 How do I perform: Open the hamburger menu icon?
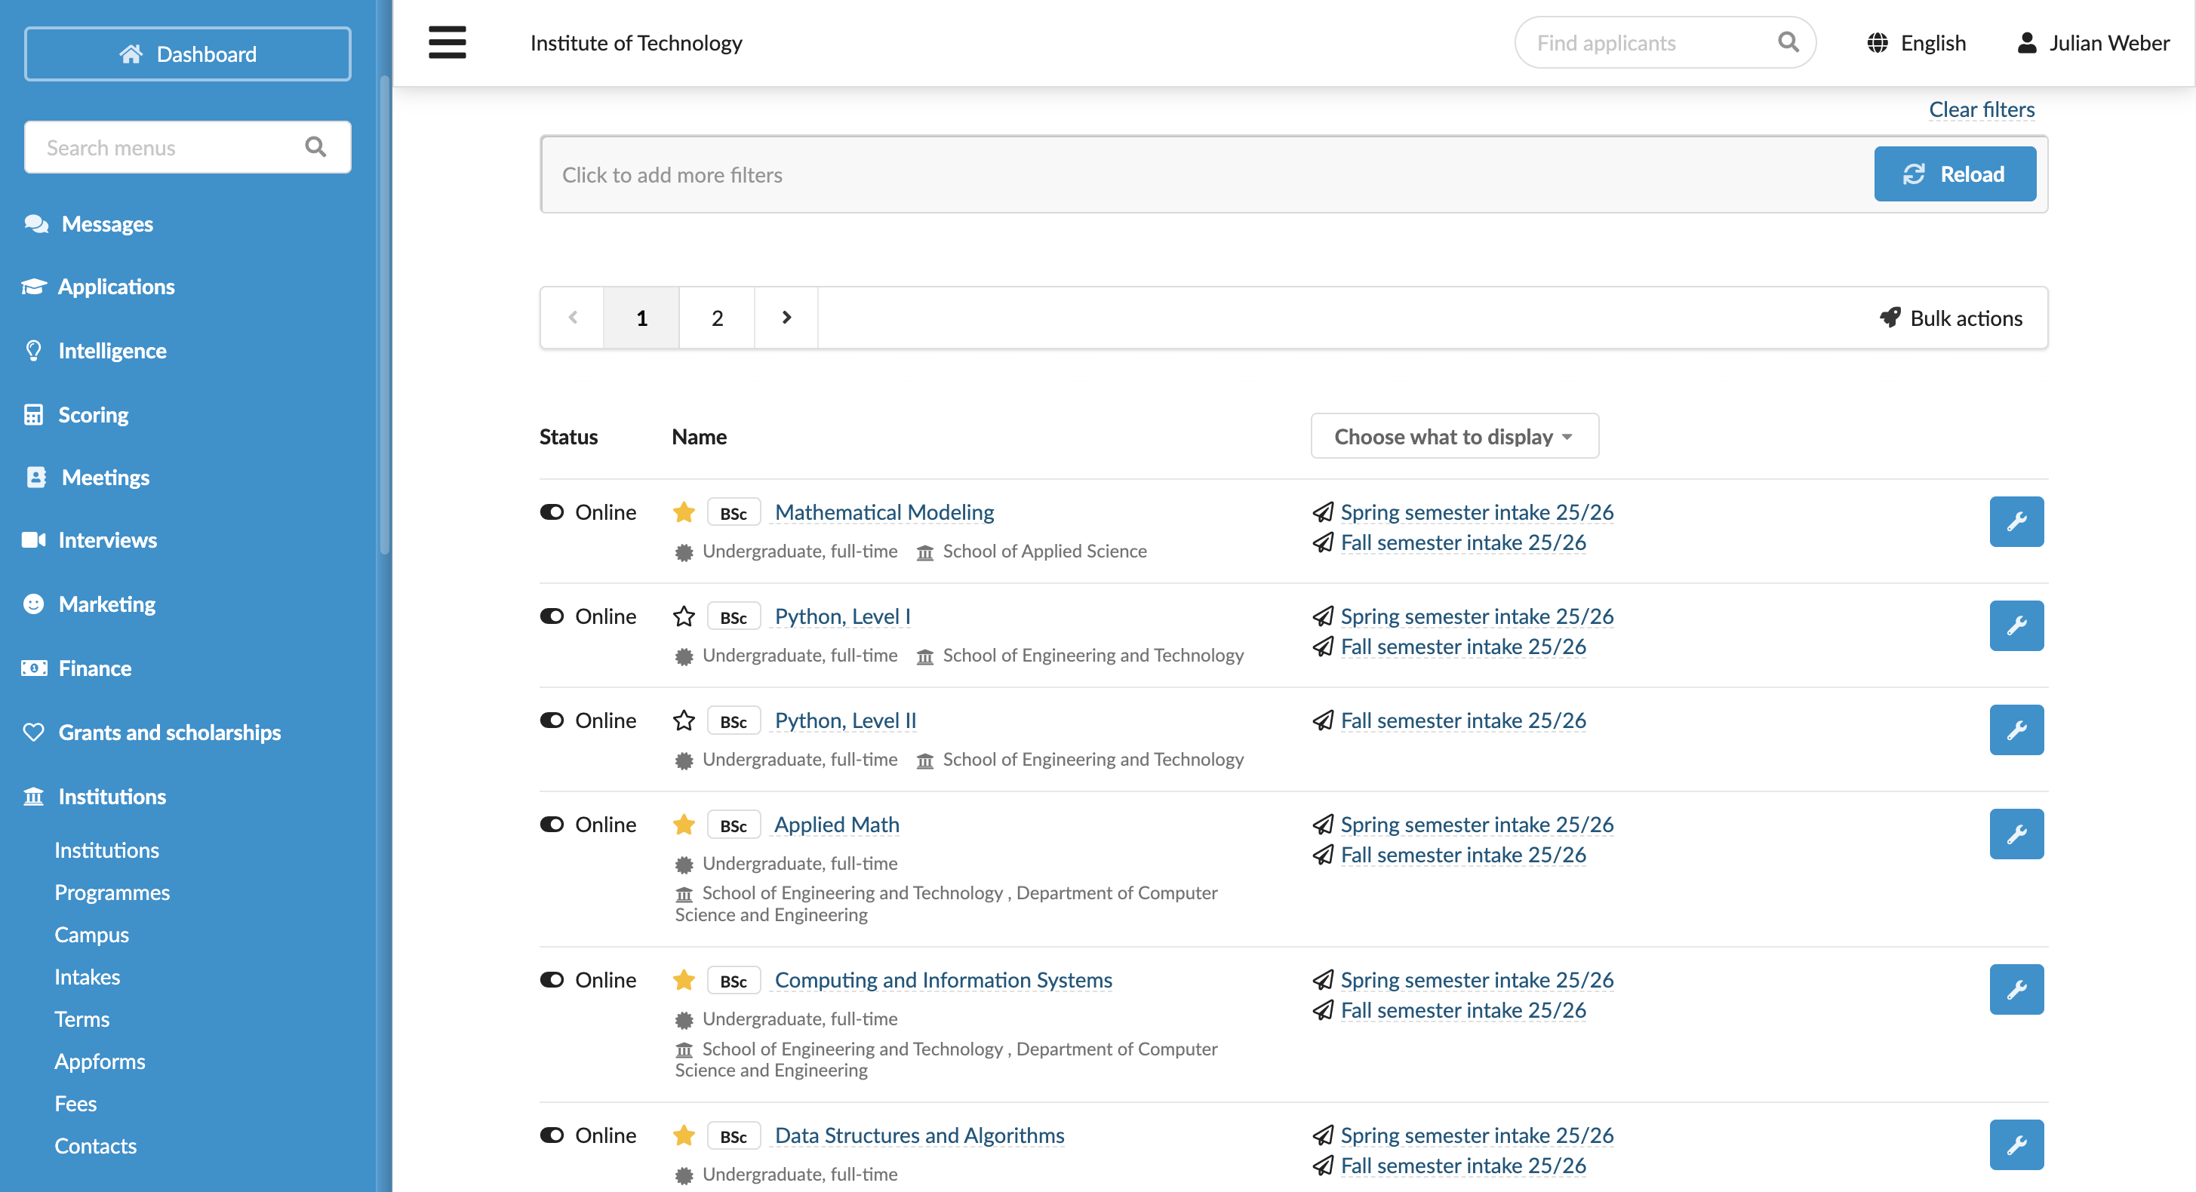coord(447,42)
